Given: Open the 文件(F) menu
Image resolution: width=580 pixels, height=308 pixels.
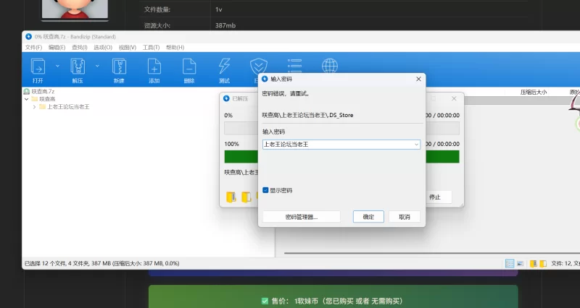Looking at the screenshot, I should pos(33,48).
